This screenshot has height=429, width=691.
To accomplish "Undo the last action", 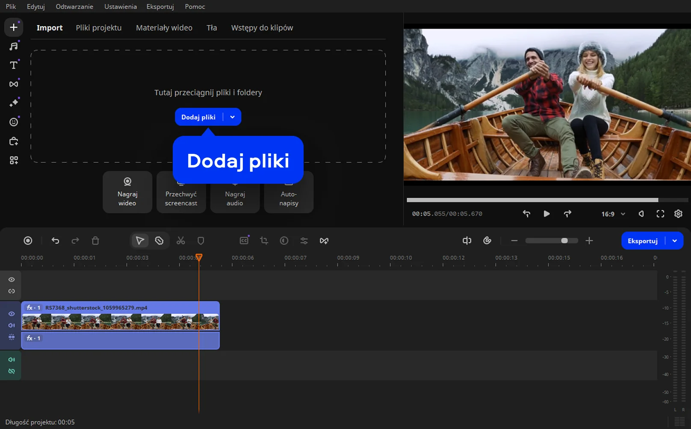I will (x=55, y=241).
